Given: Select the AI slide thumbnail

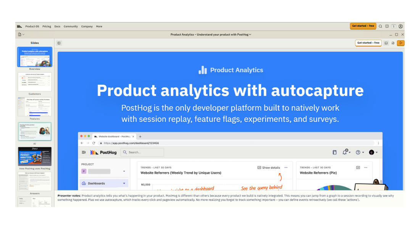Looking at the screenshot, I should 34,132.
